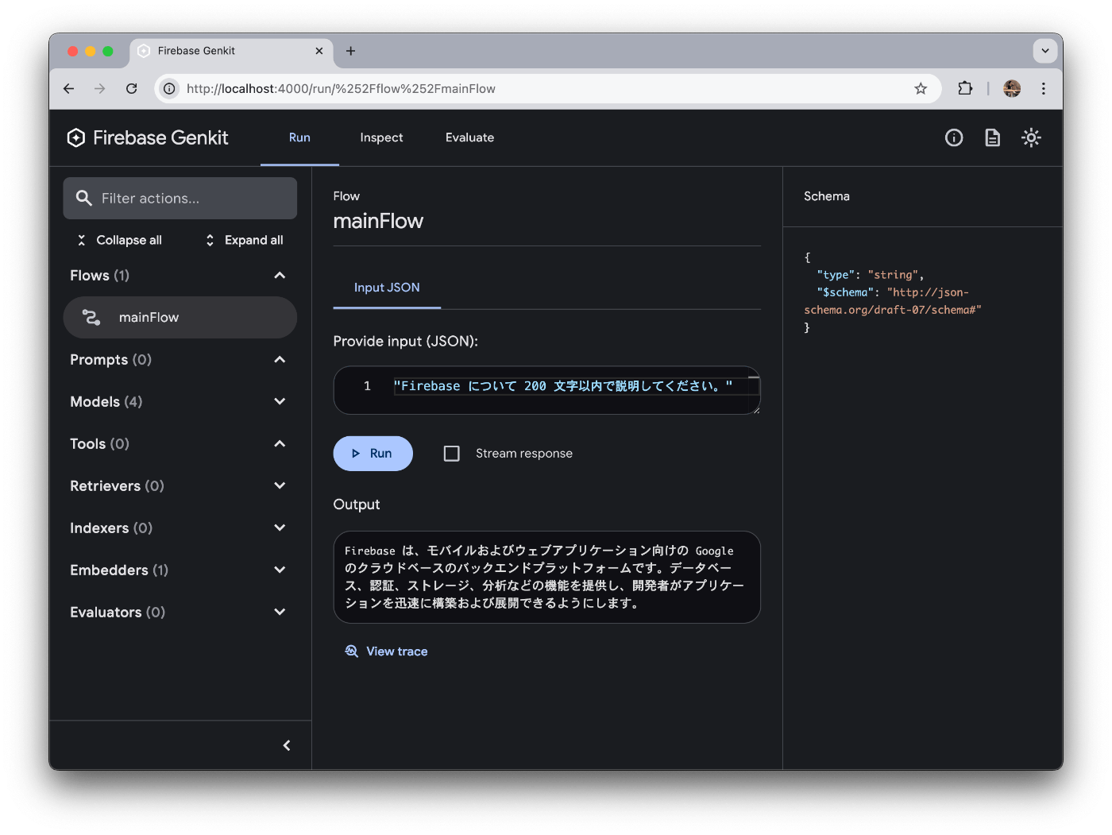Select the Input JSON tab
1112x835 pixels.
coord(387,288)
